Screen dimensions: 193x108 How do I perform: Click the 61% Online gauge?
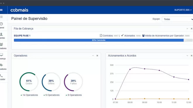pyautogui.click(x=29, y=82)
